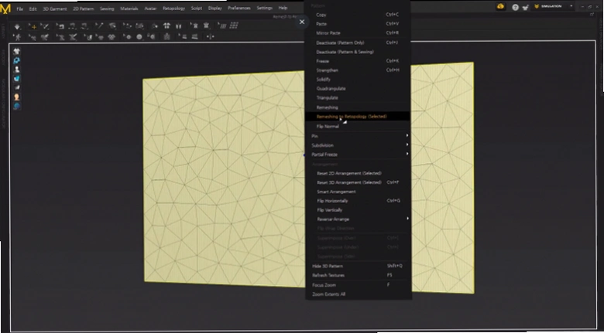Open the Script menu
Viewport: 604px width, 333px height.
click(x=197, y=8)
